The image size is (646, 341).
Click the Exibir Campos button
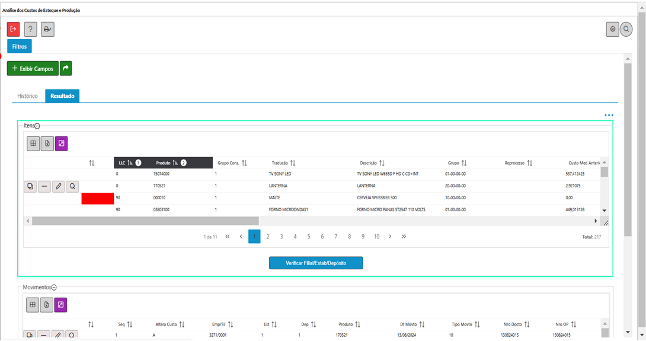pos(33,69)
